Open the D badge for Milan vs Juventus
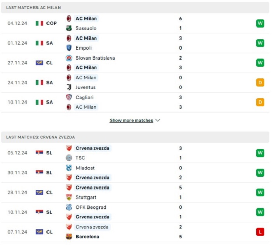This screenshot has height=246, width=272. (x=260, y=83)
